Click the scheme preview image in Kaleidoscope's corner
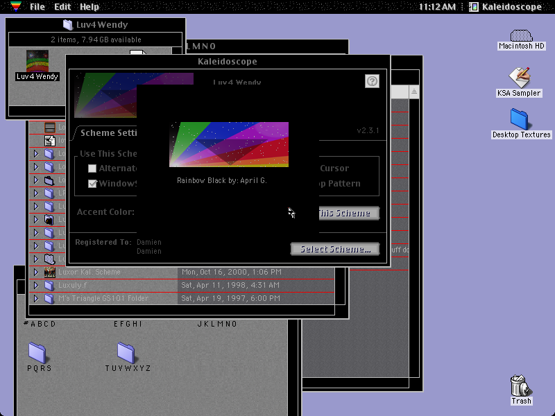 [x=105, y=95]
